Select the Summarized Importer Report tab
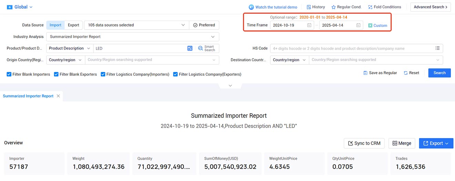Screen dimensions: 455x181 (x=28, y=96)
